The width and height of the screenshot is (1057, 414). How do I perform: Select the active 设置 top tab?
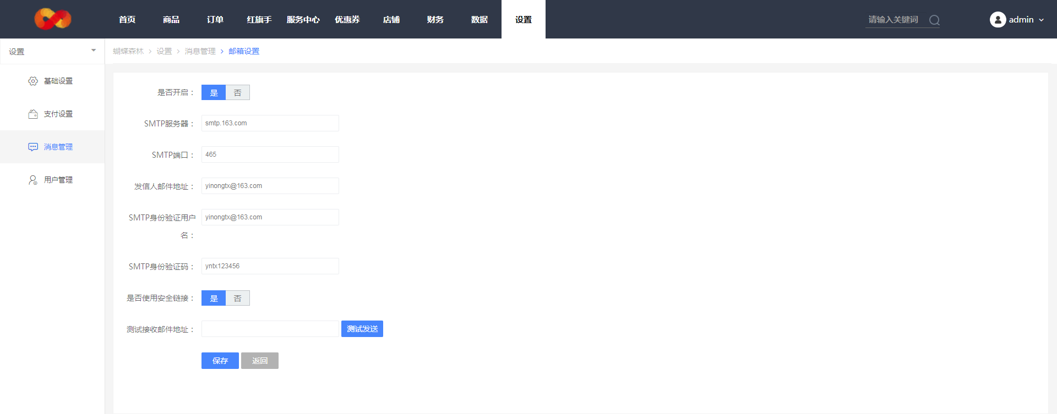click(x=524, y=19)
